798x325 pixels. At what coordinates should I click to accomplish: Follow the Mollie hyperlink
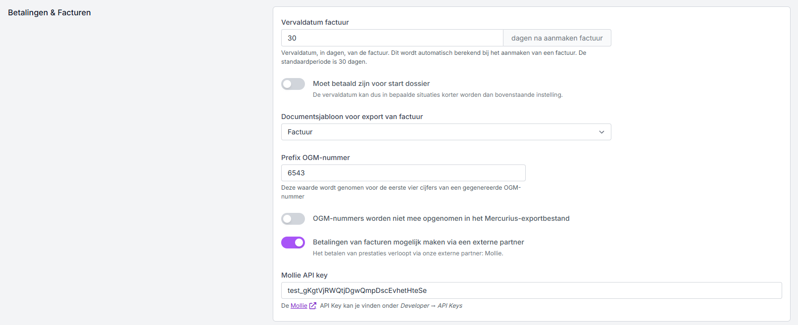click(299, 306)
